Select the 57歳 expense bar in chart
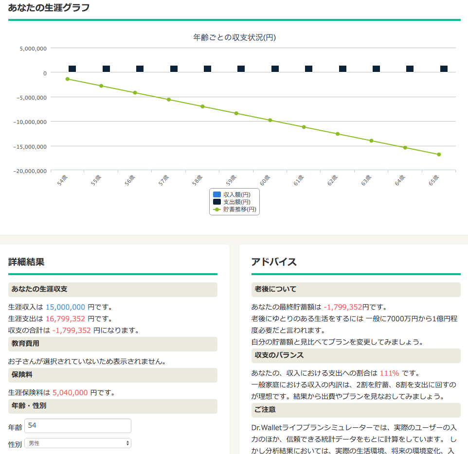Viewport: 468px width, 454px height. click(x=174, y=69)
